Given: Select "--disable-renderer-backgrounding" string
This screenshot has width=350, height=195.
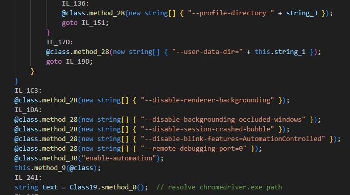Looking at the screenshot, I should (x=207, y=100).
